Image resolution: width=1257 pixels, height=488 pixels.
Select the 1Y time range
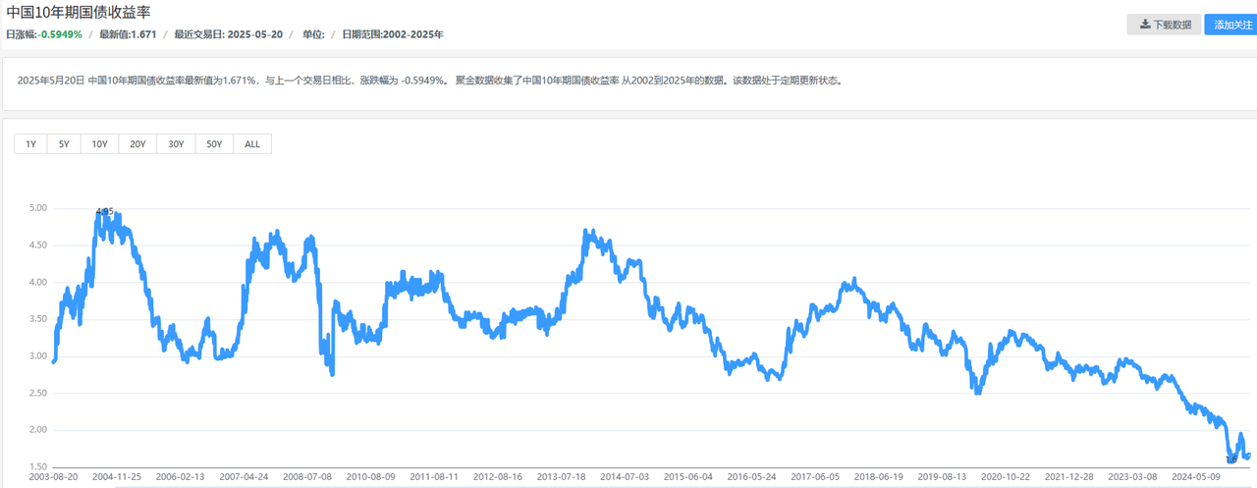[30, 144]
